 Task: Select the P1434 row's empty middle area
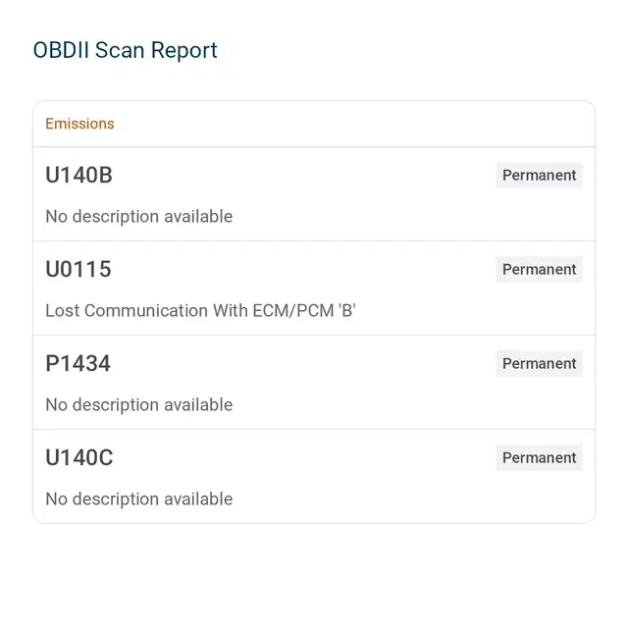(x=304, y=363)
